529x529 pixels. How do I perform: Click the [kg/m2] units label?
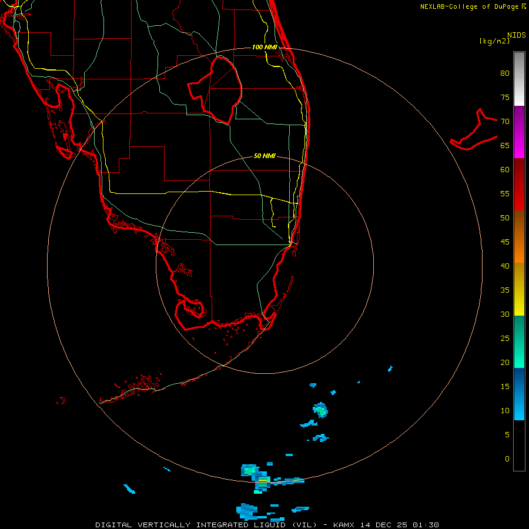coord(494,41)
